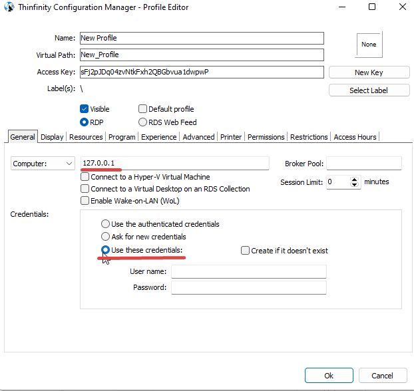The image size is (414, 391).
Task: Click the Password field
Action: coord(249,287)
